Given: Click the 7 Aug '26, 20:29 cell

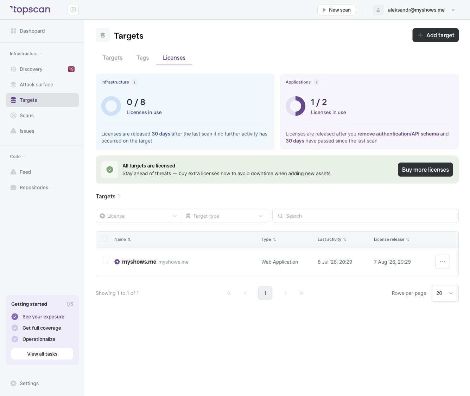Looking at the screenshot, I should [392, 262].
